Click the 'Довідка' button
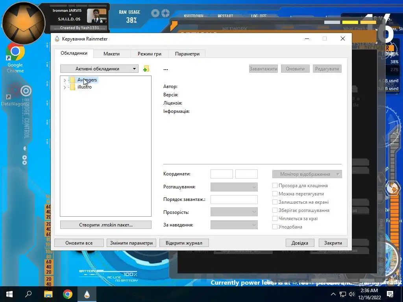This screenshot has height=302, width=403. (x=299, y=243)
